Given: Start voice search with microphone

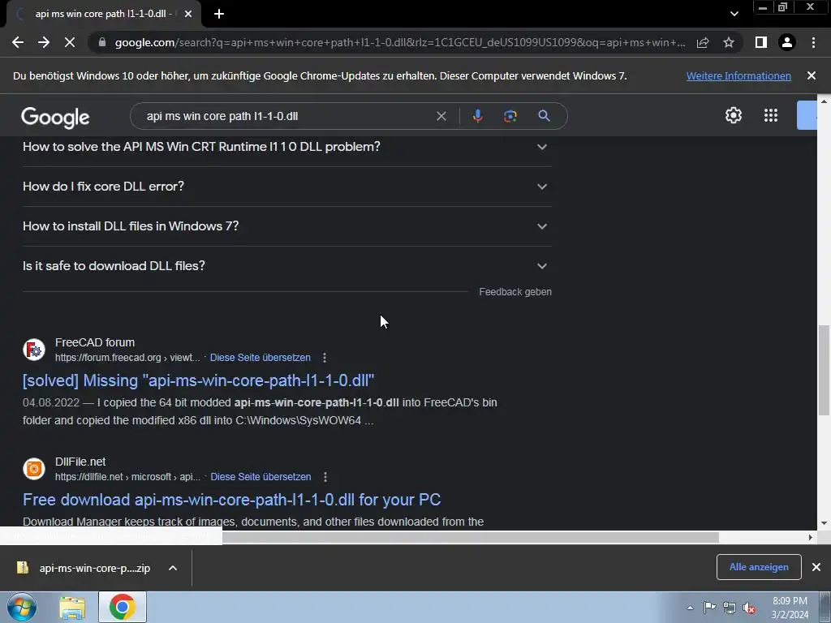Looking at the screenshot, I should click(477, 116).
